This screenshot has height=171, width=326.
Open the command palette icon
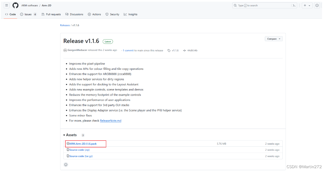click(294, 5)
